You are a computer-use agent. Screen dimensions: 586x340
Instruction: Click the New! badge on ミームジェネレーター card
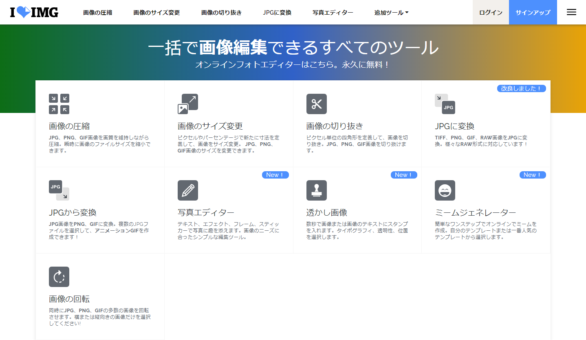pos(533,175)
